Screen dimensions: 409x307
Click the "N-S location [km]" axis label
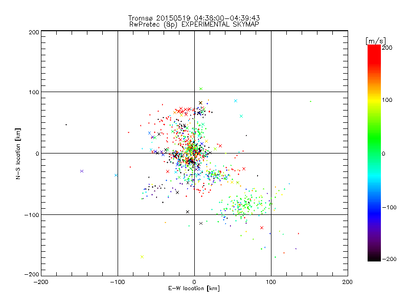[18, 154]
